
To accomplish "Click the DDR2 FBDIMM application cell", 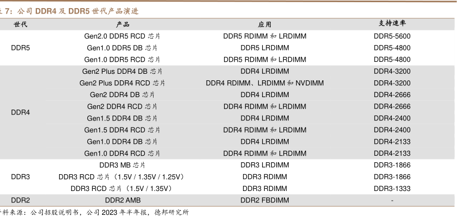I will tap(265, 200).
